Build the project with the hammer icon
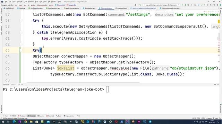 140,5
